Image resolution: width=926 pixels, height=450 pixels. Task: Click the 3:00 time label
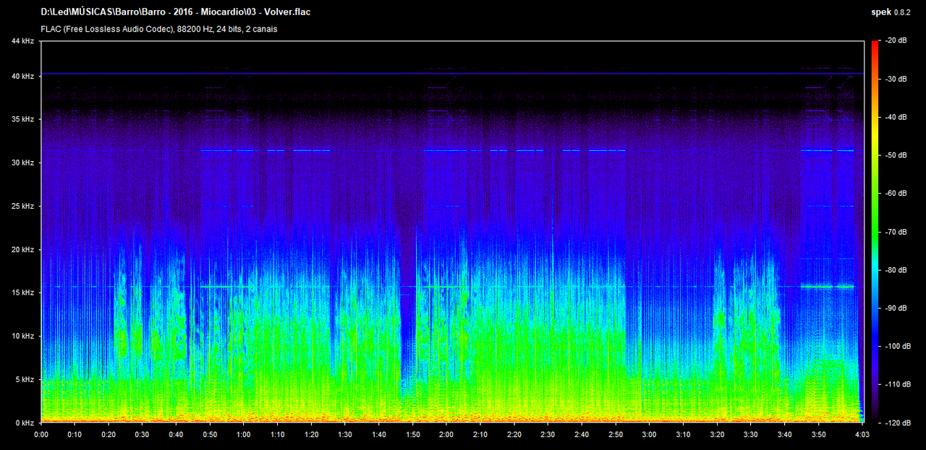[x=649, y=435]
